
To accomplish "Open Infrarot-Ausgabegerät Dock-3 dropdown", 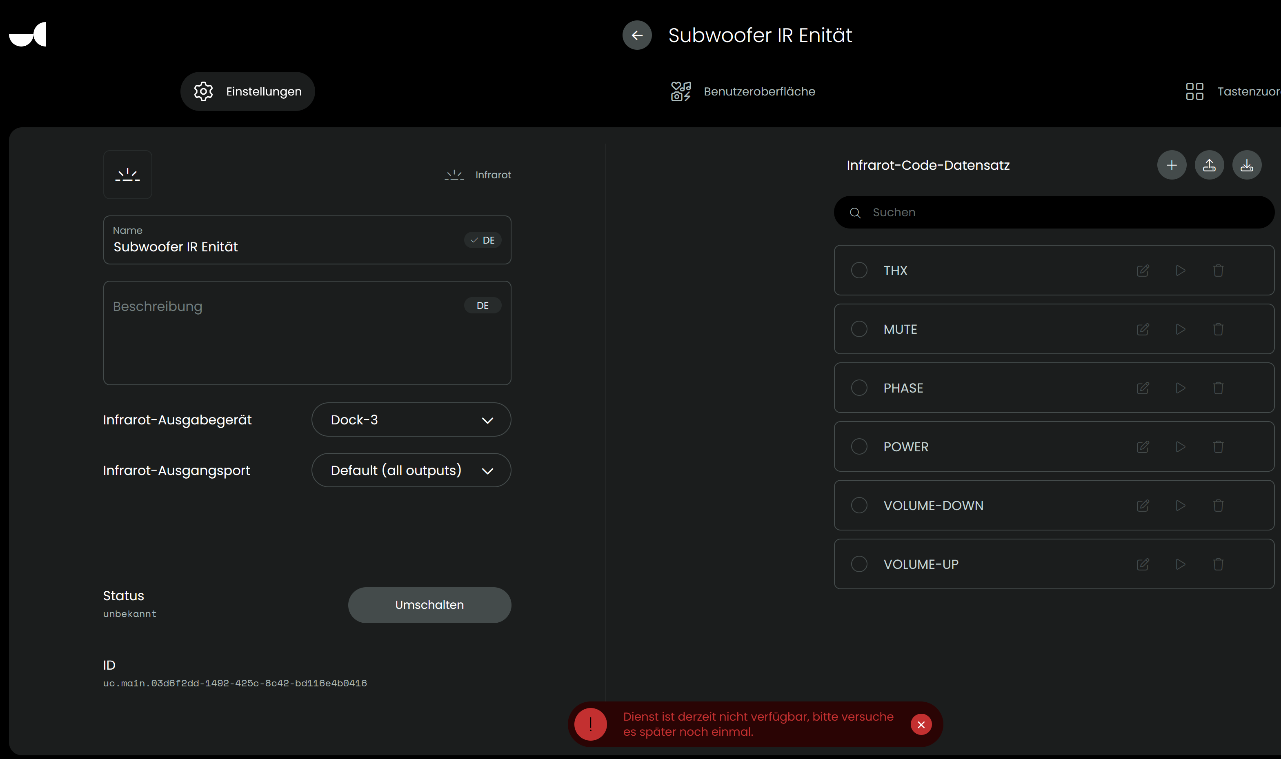I will (x=411, y=420).
